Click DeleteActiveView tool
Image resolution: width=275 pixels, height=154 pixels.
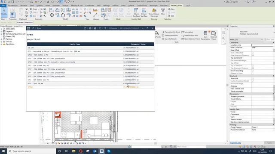pyautogui.click(x=170, y=36)
